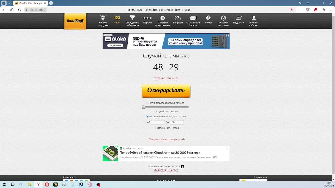The height and width of the screenshot is (188, 335).
Task: Click the number count slider handle
Action: tap(143, 107)
